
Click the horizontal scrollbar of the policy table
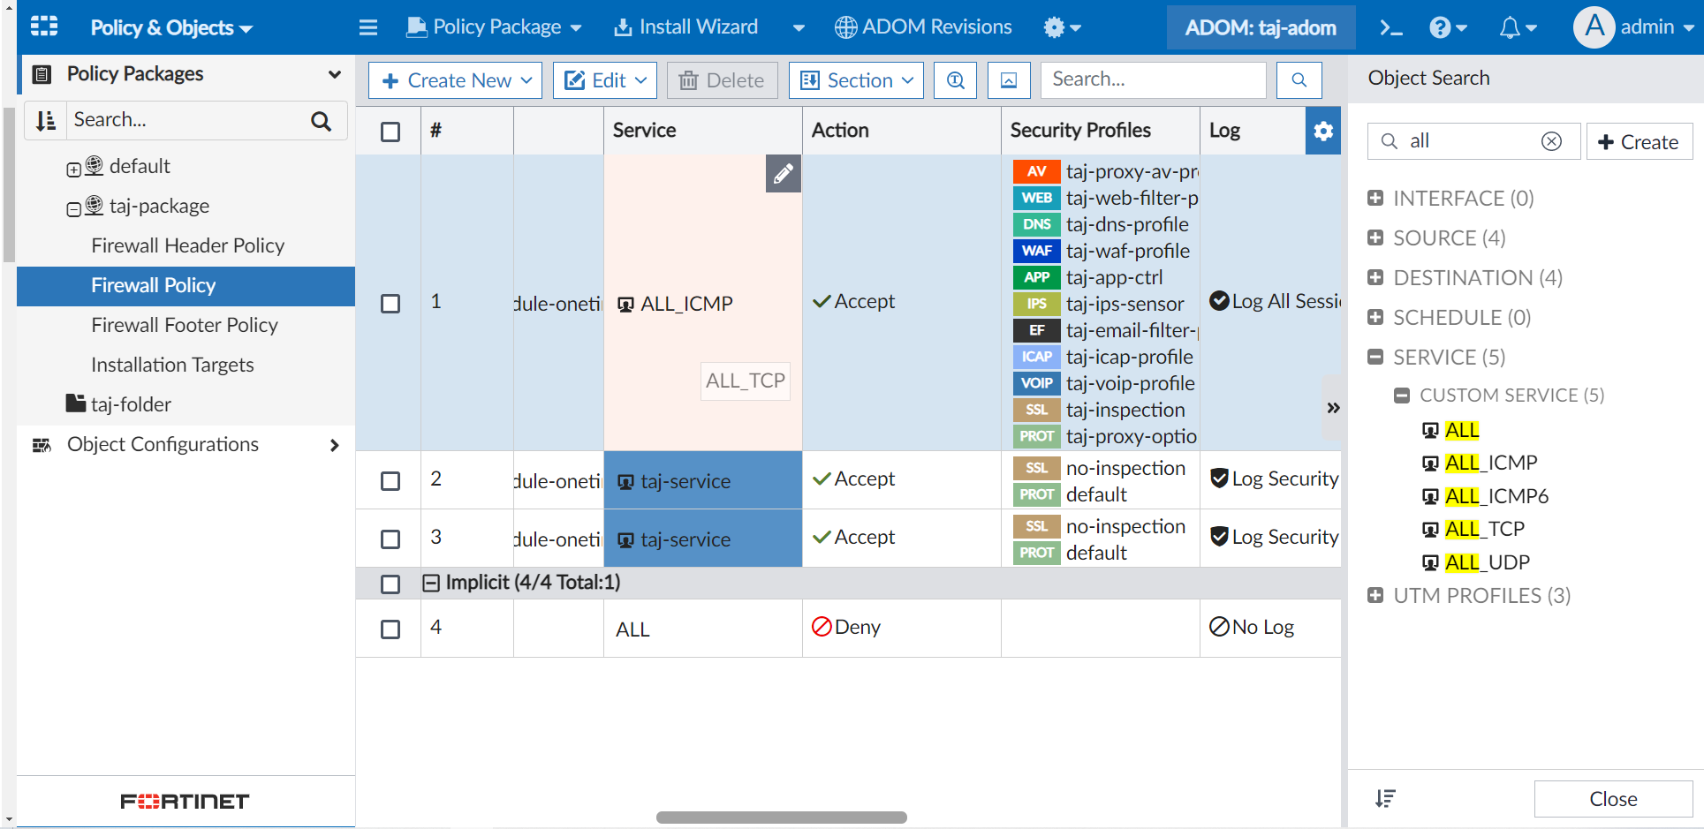(782, 818)
